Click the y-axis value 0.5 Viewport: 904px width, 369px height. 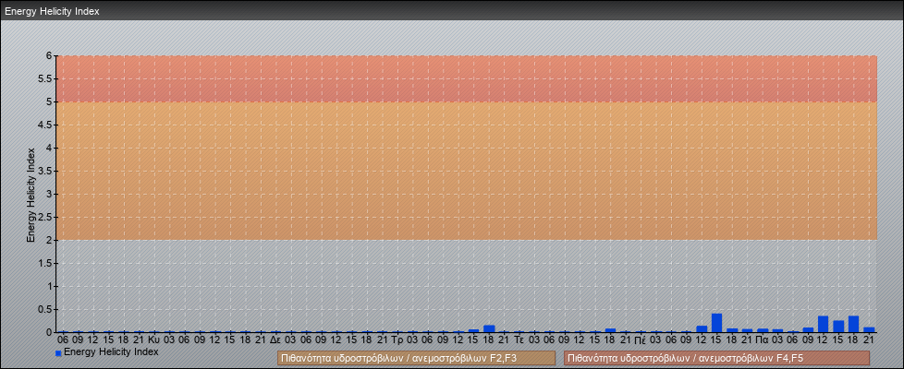(45, 309)
